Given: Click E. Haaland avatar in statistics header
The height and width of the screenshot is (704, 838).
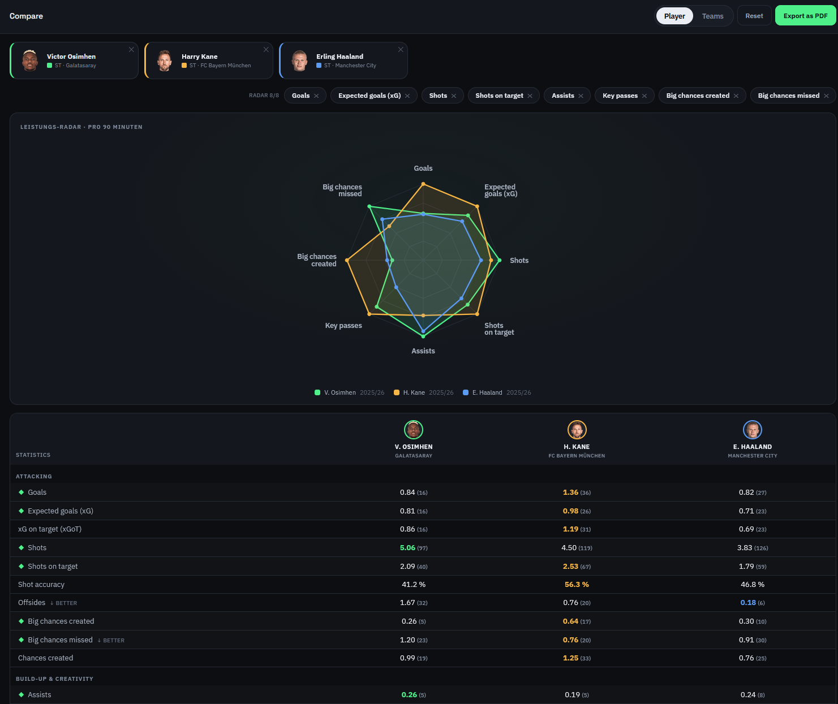Looking at the screenshot, I should tap(753, 430).
